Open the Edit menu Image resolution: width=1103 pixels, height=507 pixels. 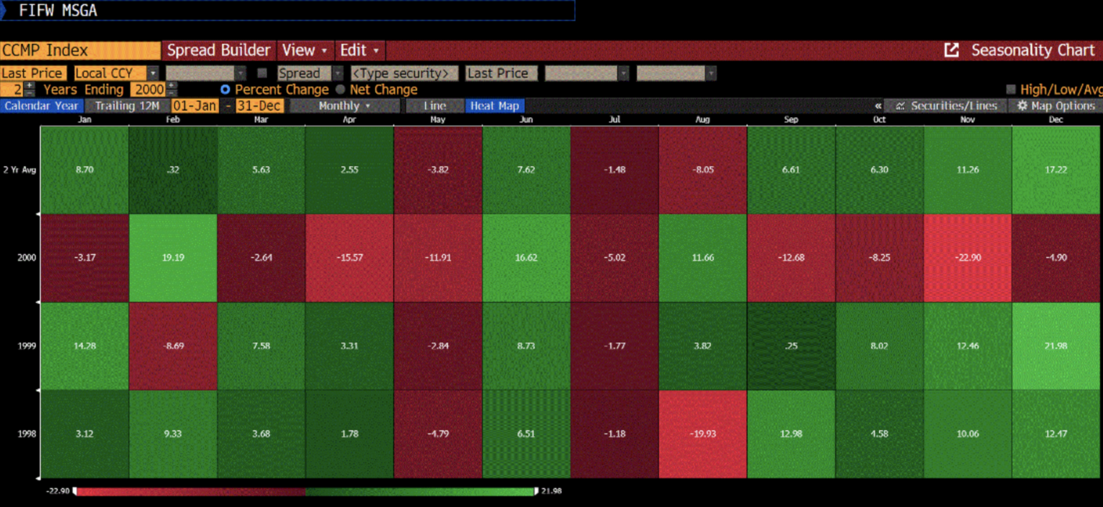click(x=359, y=50)
